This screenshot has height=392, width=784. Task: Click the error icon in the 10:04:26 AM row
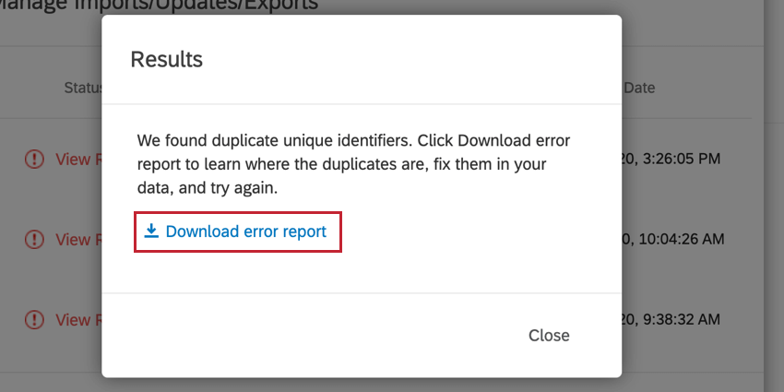34,239
